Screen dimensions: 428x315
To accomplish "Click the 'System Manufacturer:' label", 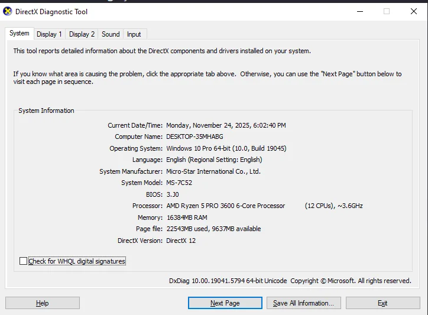I will pos(131,171).
